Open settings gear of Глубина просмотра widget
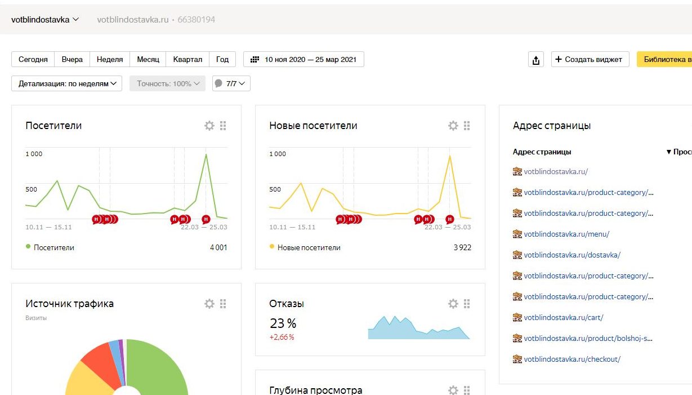Viewport: 692px width, 395px height. (453, 390)
